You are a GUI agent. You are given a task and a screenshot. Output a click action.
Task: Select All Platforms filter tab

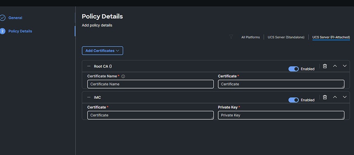pyautogui.click(x=250, y=37)
